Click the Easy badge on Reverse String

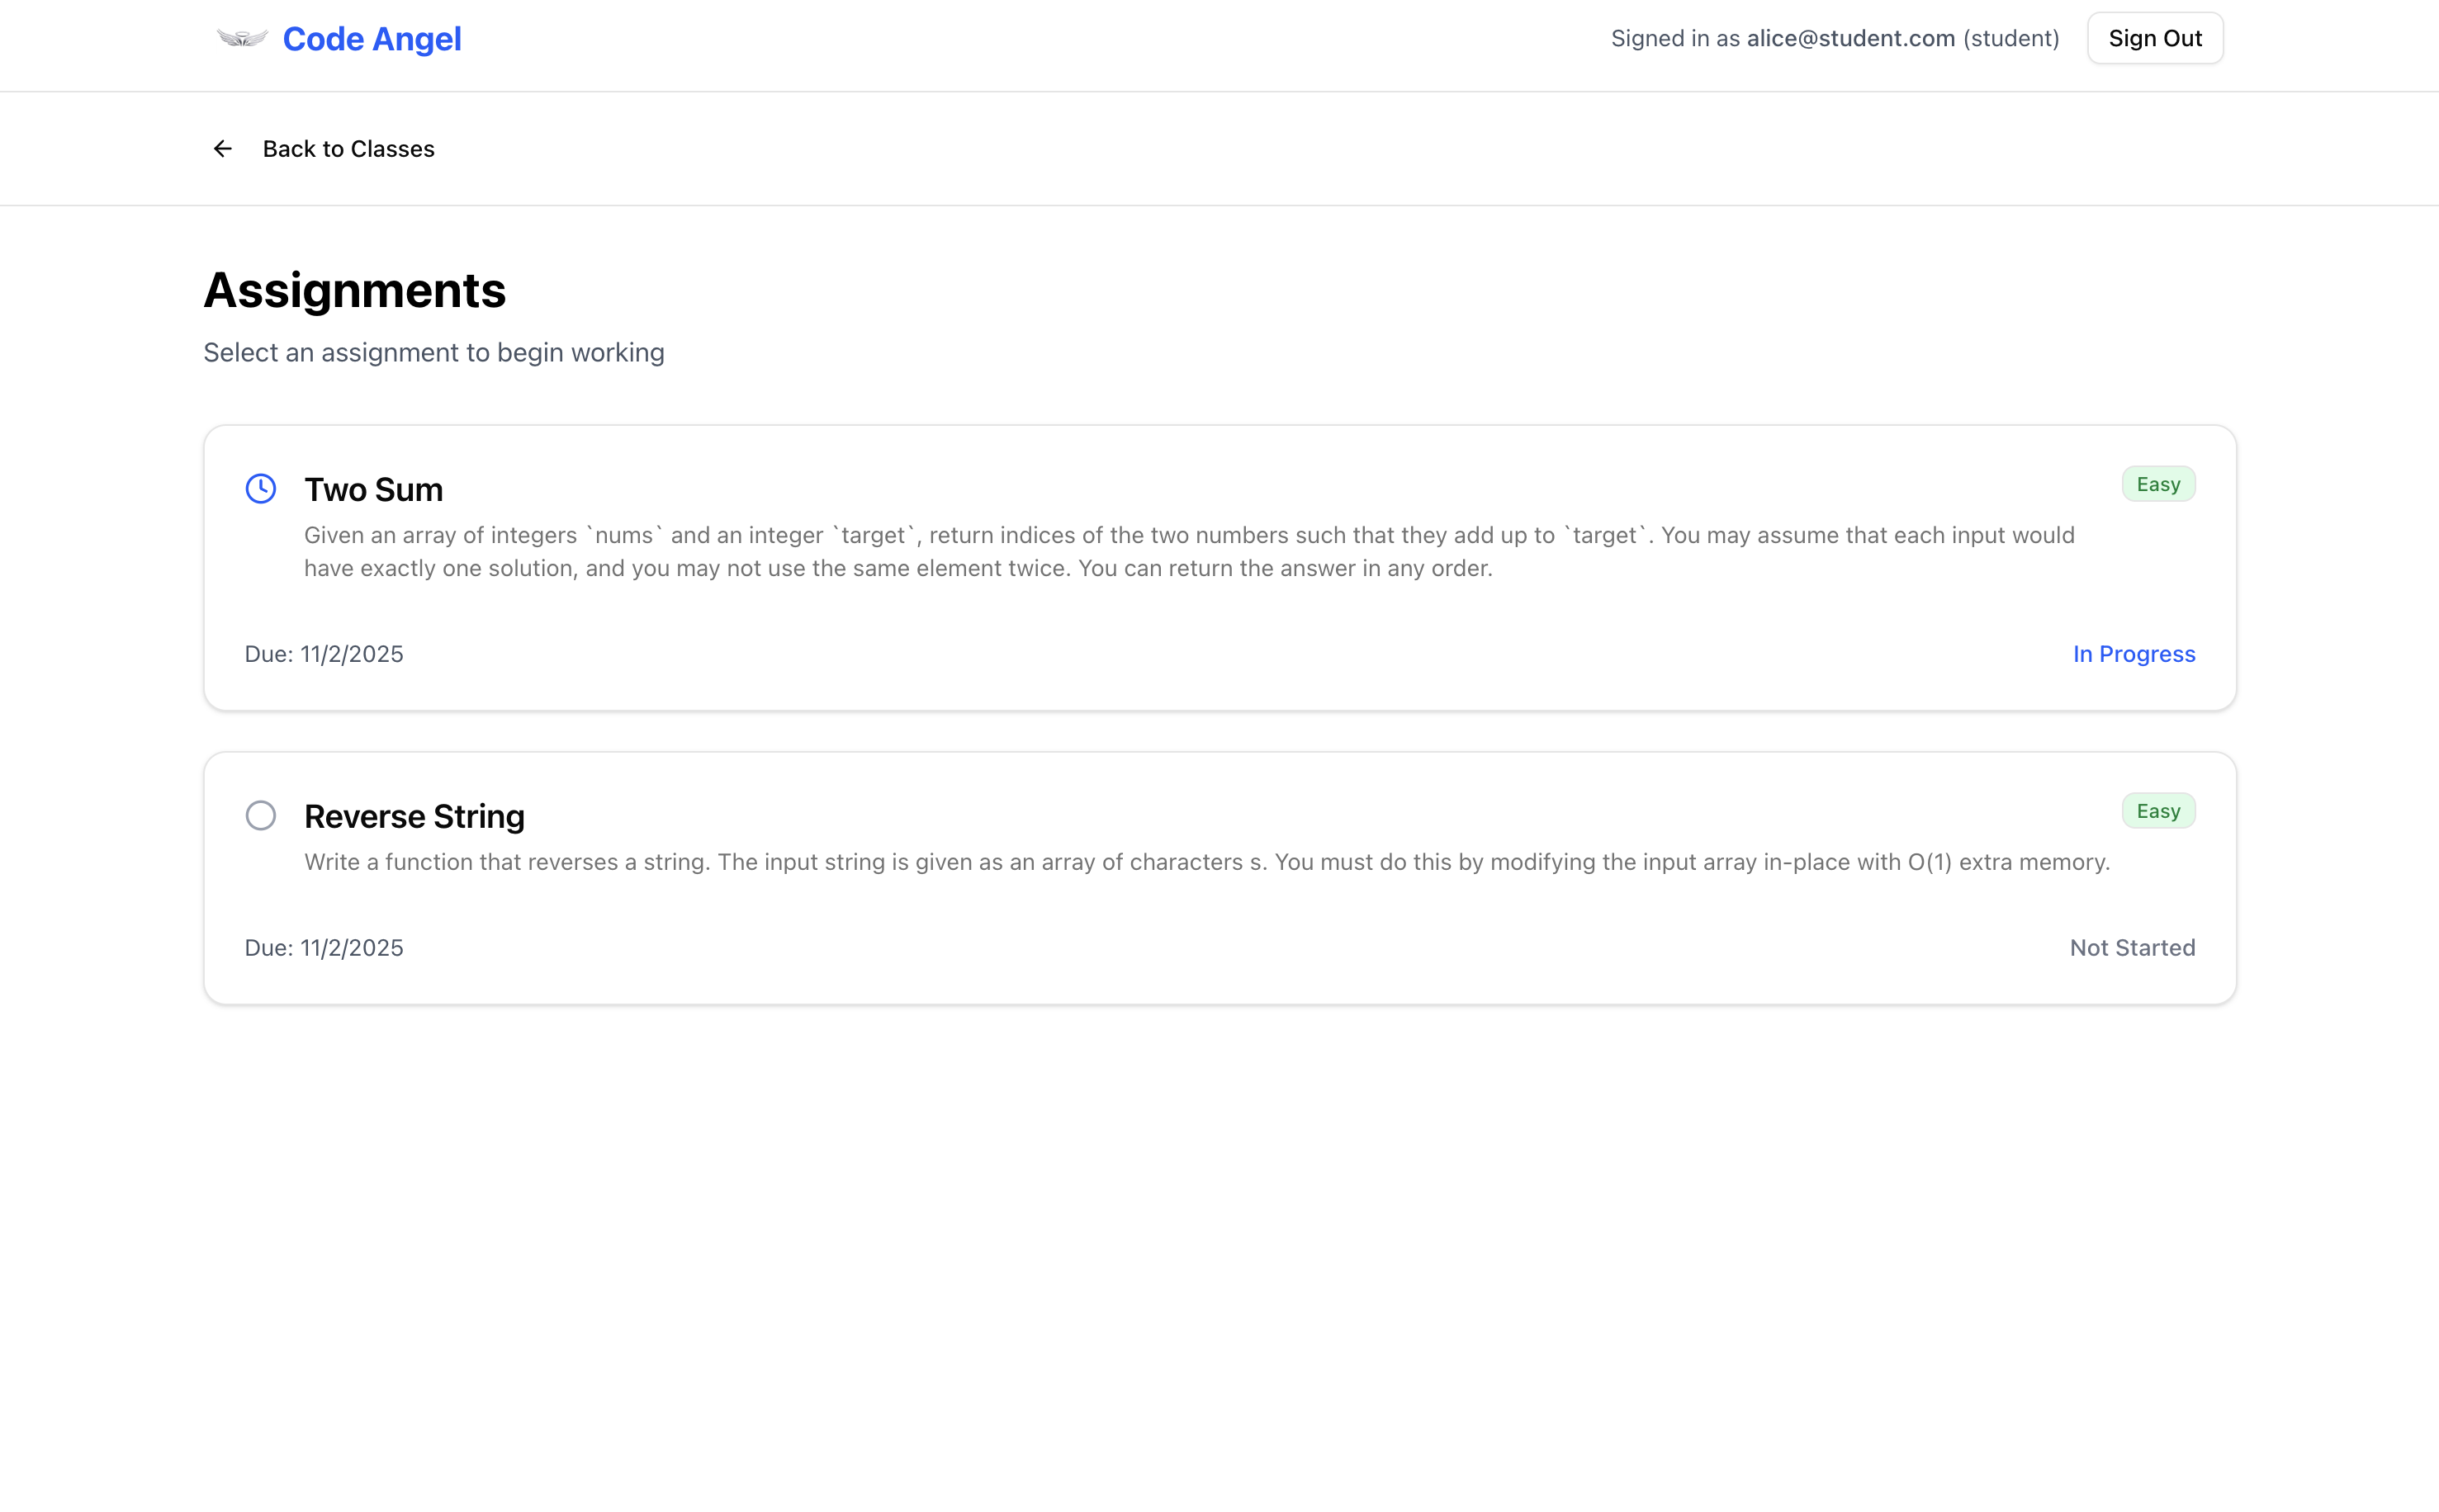coord(2158,811)
